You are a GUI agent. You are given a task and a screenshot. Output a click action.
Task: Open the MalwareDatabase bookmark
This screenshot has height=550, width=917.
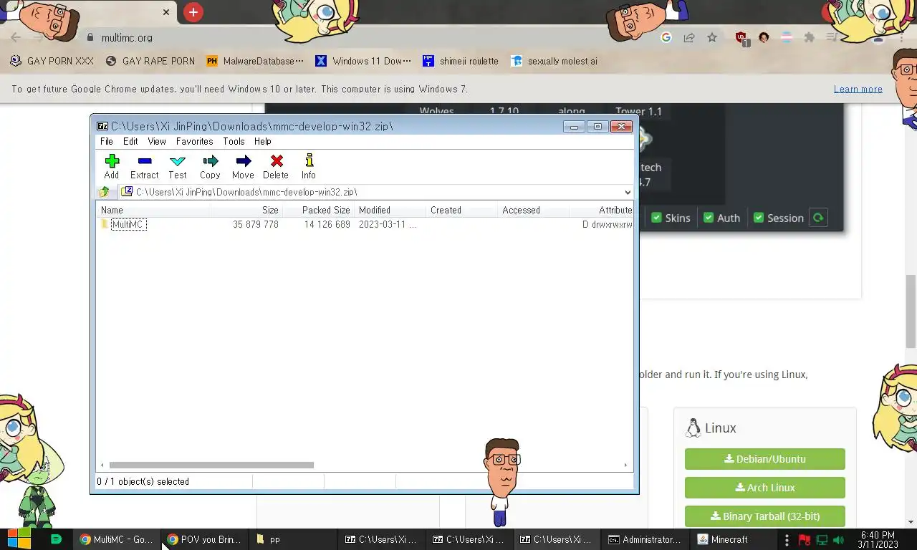[x=254, y=61]
